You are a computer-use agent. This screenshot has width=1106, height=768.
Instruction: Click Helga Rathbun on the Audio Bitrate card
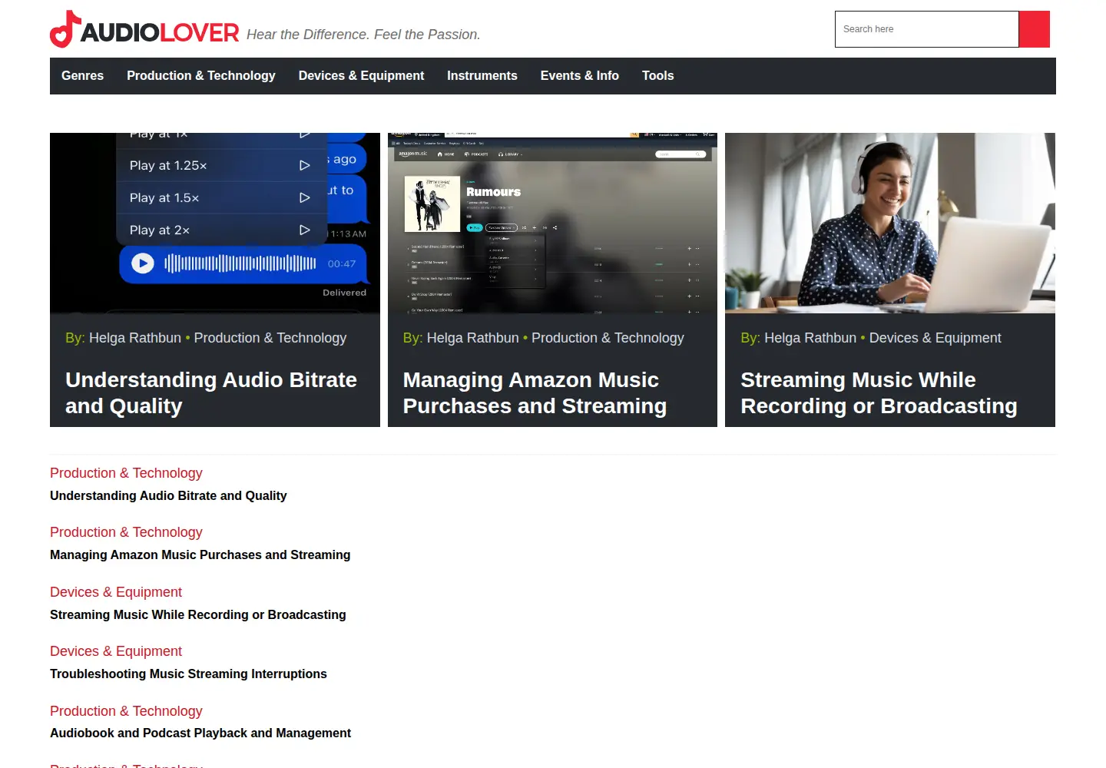pyautogui.click(x=135, y=338)
